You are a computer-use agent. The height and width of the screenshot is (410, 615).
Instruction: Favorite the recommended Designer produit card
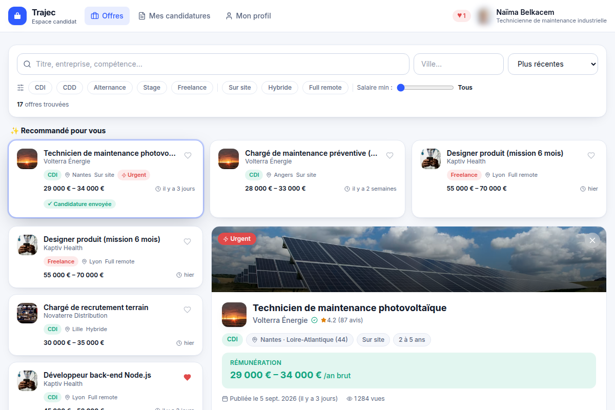click(591, 156)
